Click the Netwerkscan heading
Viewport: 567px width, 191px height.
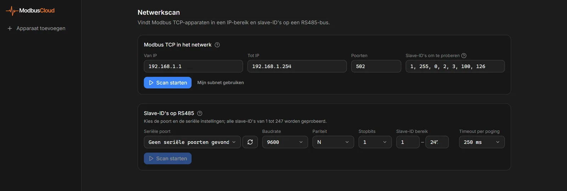click(159, 12)
